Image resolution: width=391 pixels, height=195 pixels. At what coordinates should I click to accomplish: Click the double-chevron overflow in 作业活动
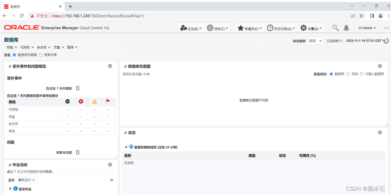pyautogui.click(x=112, y=180)
